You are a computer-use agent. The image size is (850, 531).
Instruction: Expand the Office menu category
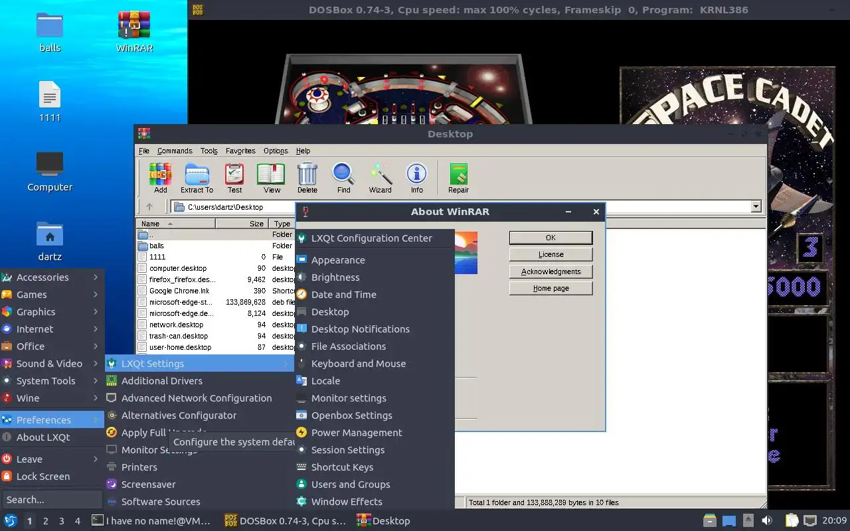(52, 346)
